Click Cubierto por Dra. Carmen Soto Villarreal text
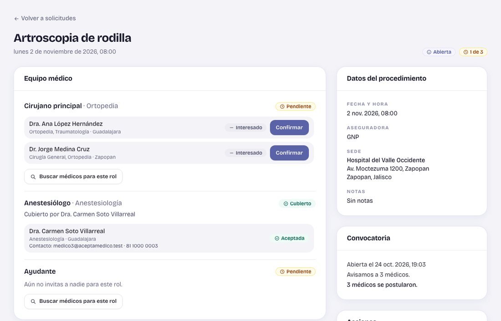Viewport: 501px width, 321px height. pos(80,214)
